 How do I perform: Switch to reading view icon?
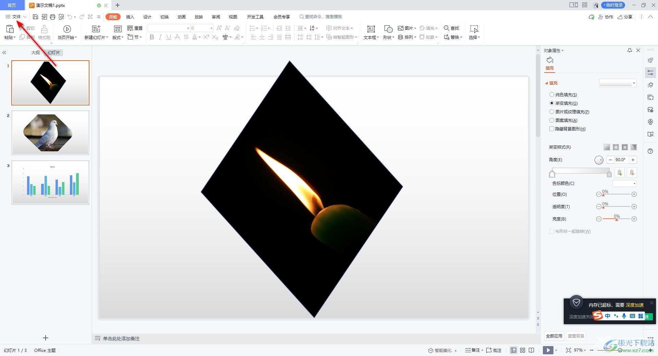532,350
